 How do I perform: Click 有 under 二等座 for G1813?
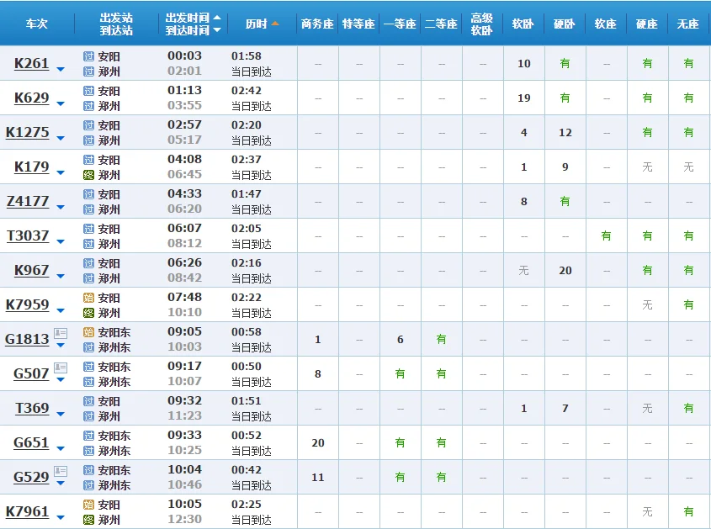tap(441, 340)
